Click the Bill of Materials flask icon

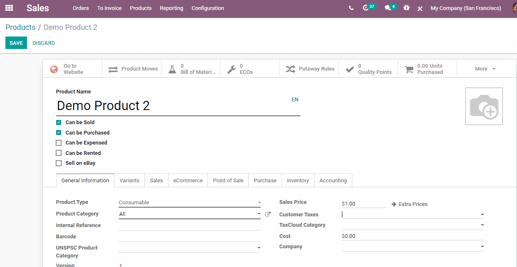point(172,69)
